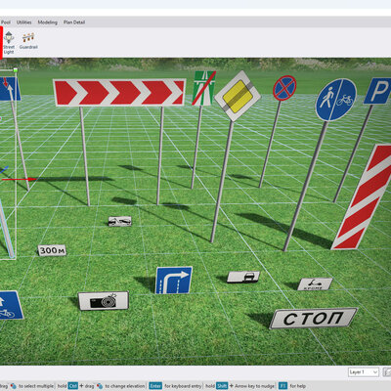The image size is (391, 391).
Task: Pick the camera symbol sign plate
Action: pyautogui.click(x=104, y=301)
